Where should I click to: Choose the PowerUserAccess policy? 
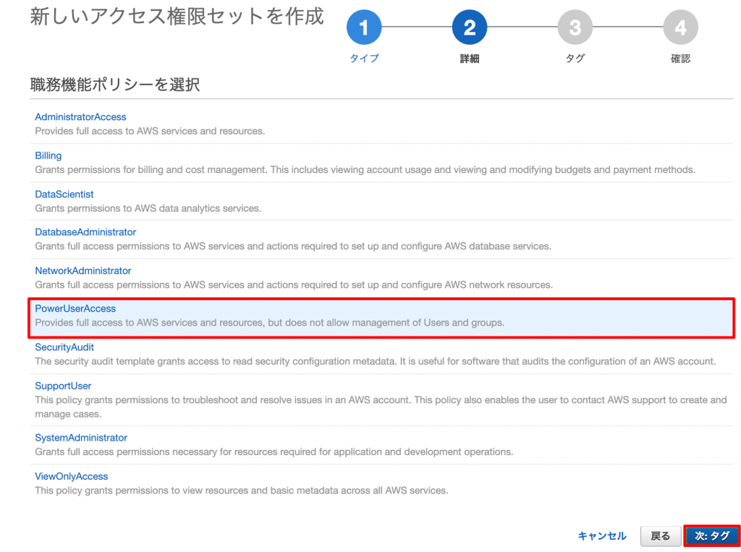(75, 309)
